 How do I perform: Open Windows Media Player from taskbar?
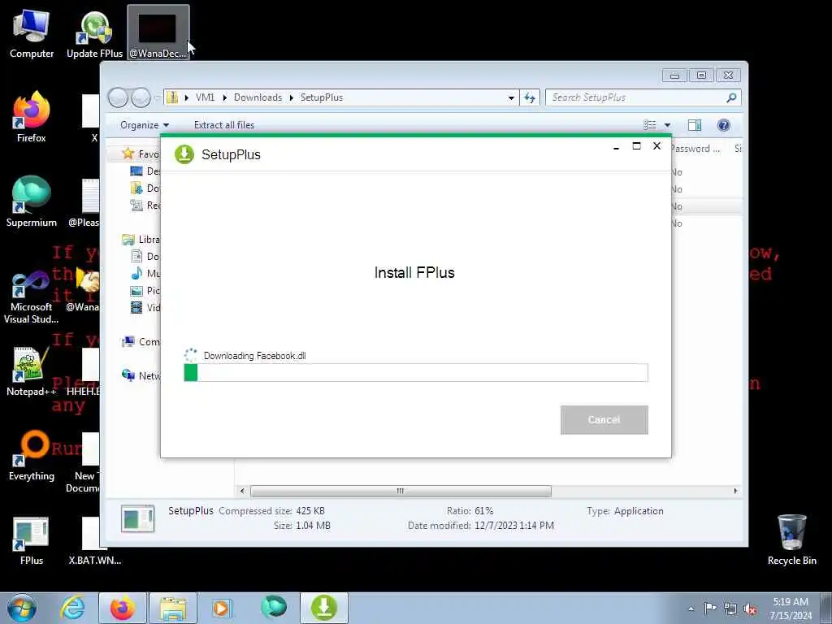pos(221,608)
